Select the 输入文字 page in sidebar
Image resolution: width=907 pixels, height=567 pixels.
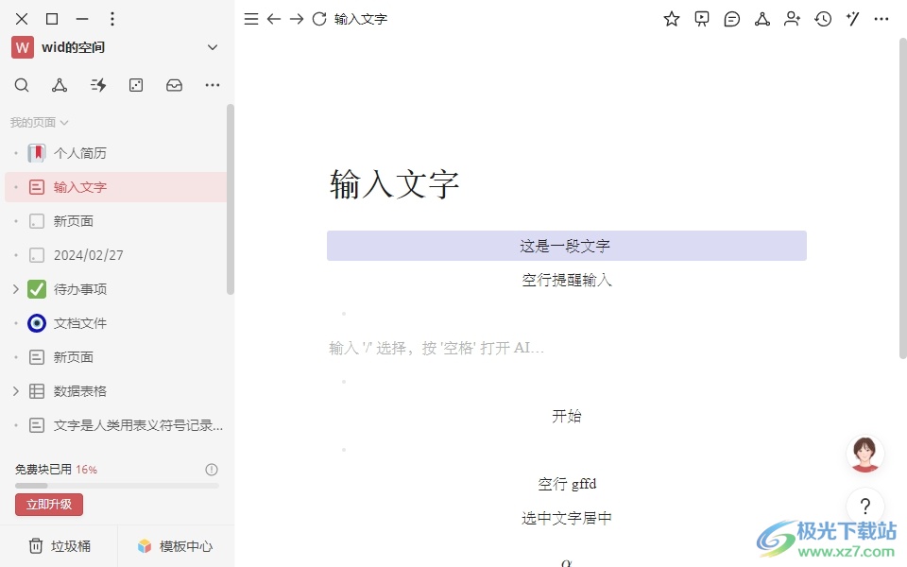pos(115,187)
